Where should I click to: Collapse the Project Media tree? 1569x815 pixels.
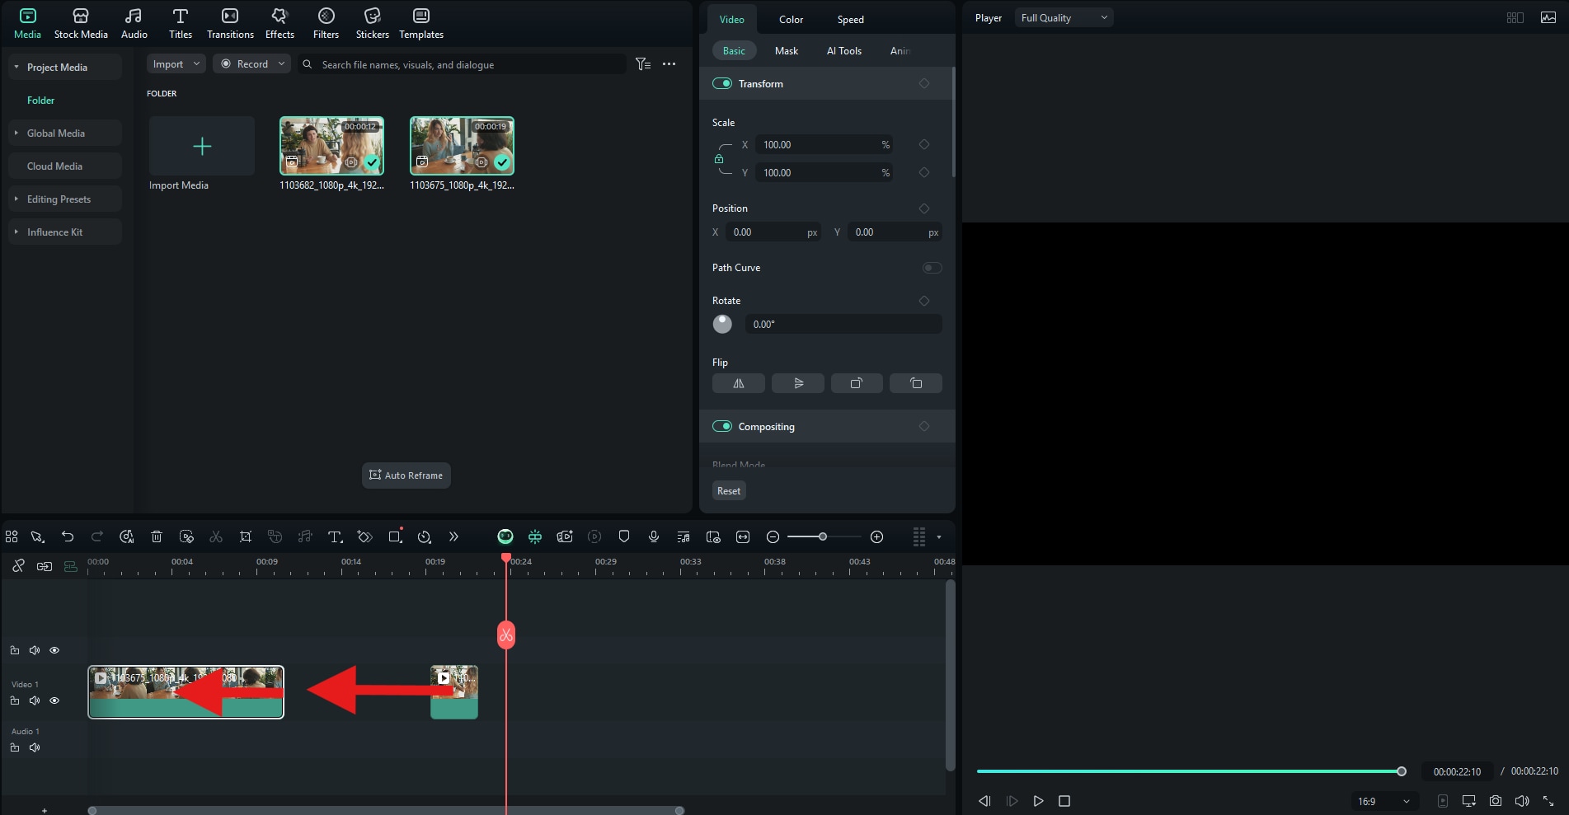[x=16, y=67]
